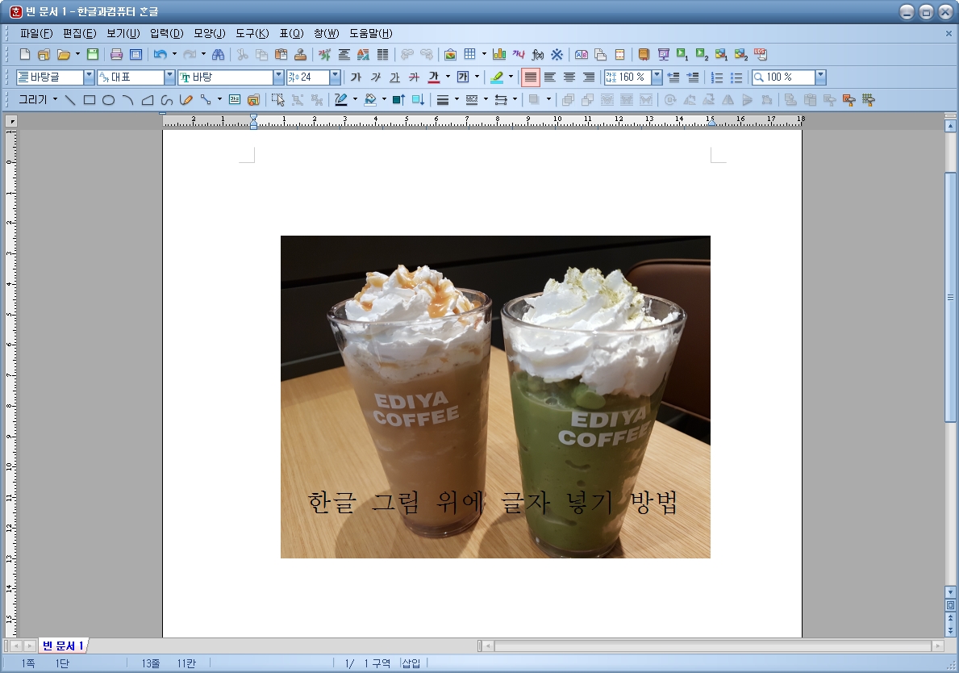Screen dimensions: 959x673
Task: Open the 파일(F) menu
Action: click(36, 34)
